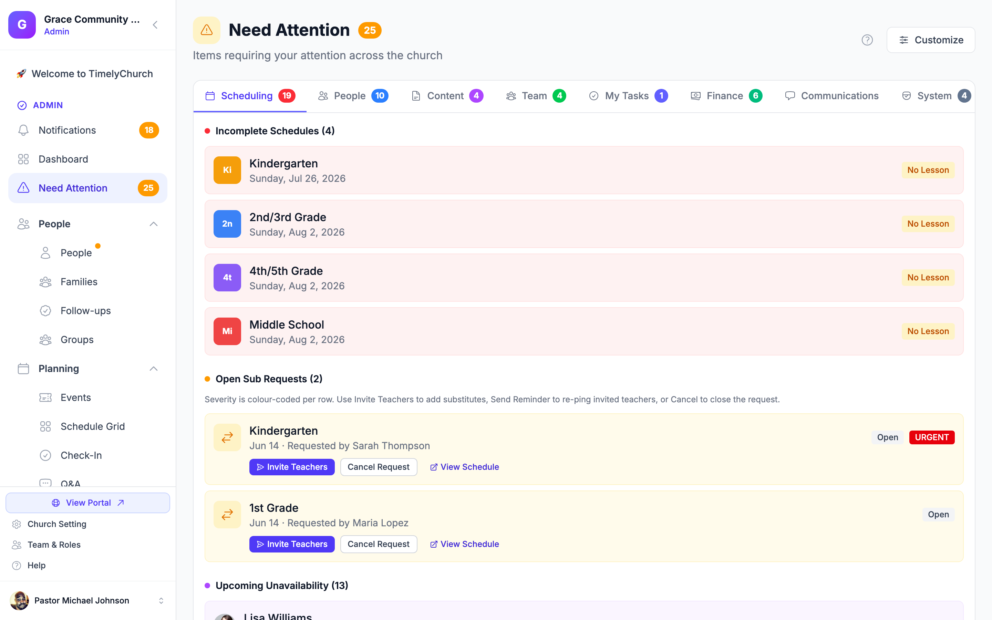This screenshot has height=620, width=992.
Task: Click the Grace Community logo avatar
Action: point(22,24)
